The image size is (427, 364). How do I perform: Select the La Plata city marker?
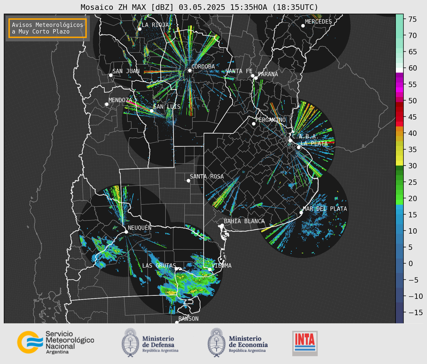299,147
